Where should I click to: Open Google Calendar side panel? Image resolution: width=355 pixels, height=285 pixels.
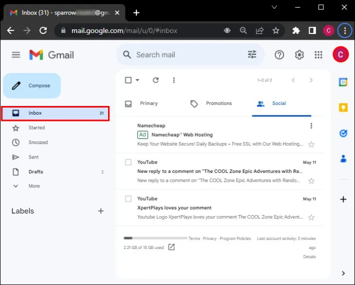(343, 82)
